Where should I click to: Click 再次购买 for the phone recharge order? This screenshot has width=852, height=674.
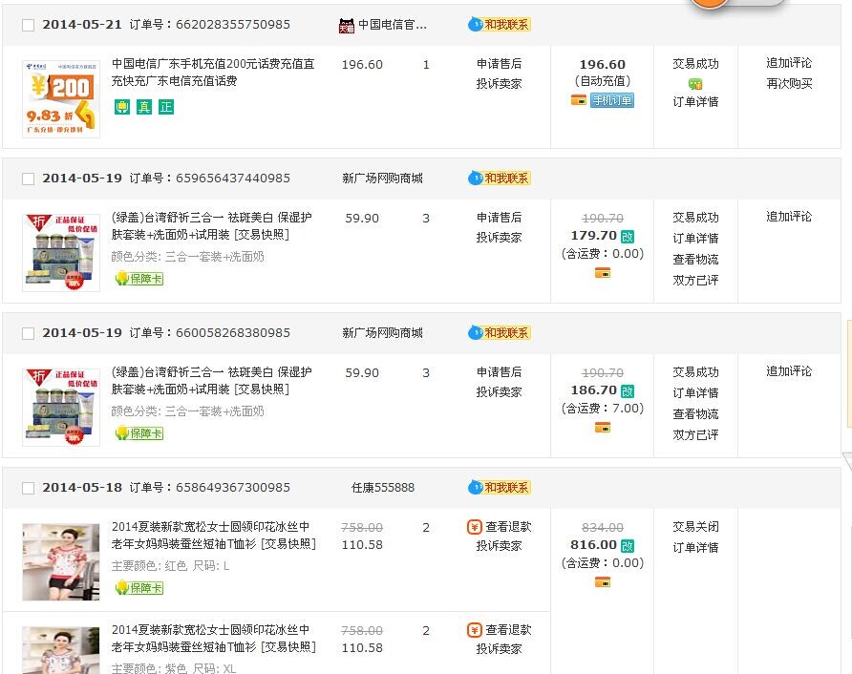tap(789, 83)
